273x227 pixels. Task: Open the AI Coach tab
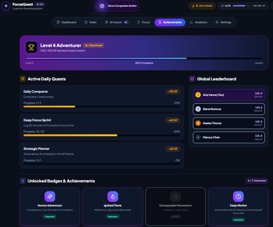coord(117,22)
